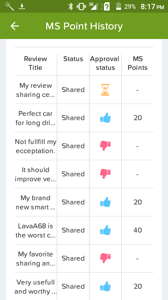
Task: Open review titled LavaA68 is the worst
Action: coord(35,230)
